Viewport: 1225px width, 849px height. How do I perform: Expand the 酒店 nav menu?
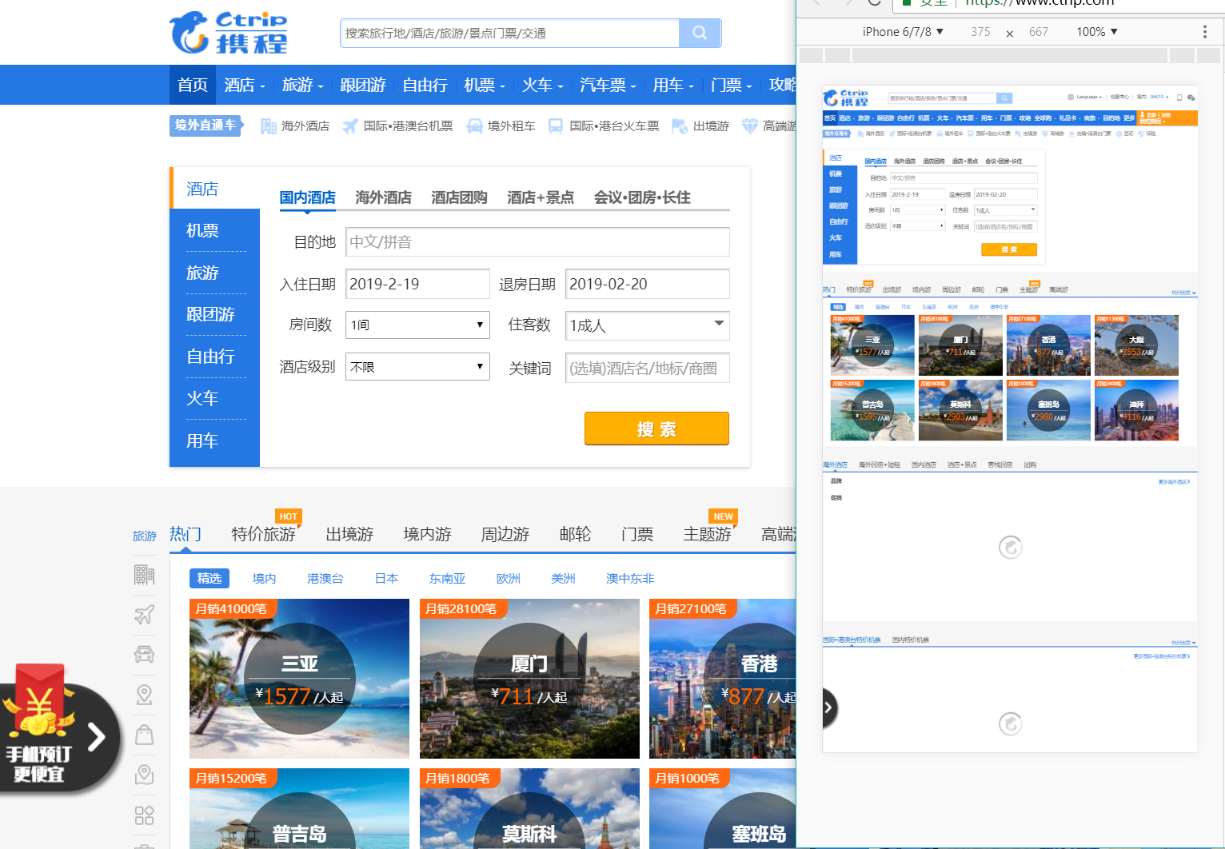click(245, 85)
